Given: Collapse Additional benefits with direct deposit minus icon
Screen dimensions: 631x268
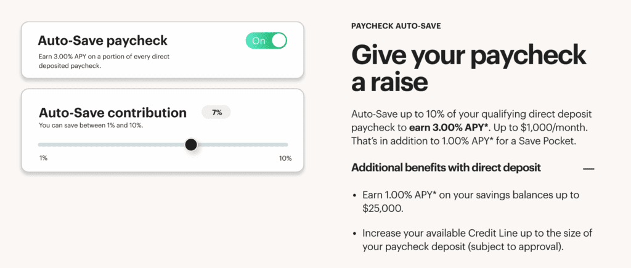Looking at the screenshot, I should 588,169.
